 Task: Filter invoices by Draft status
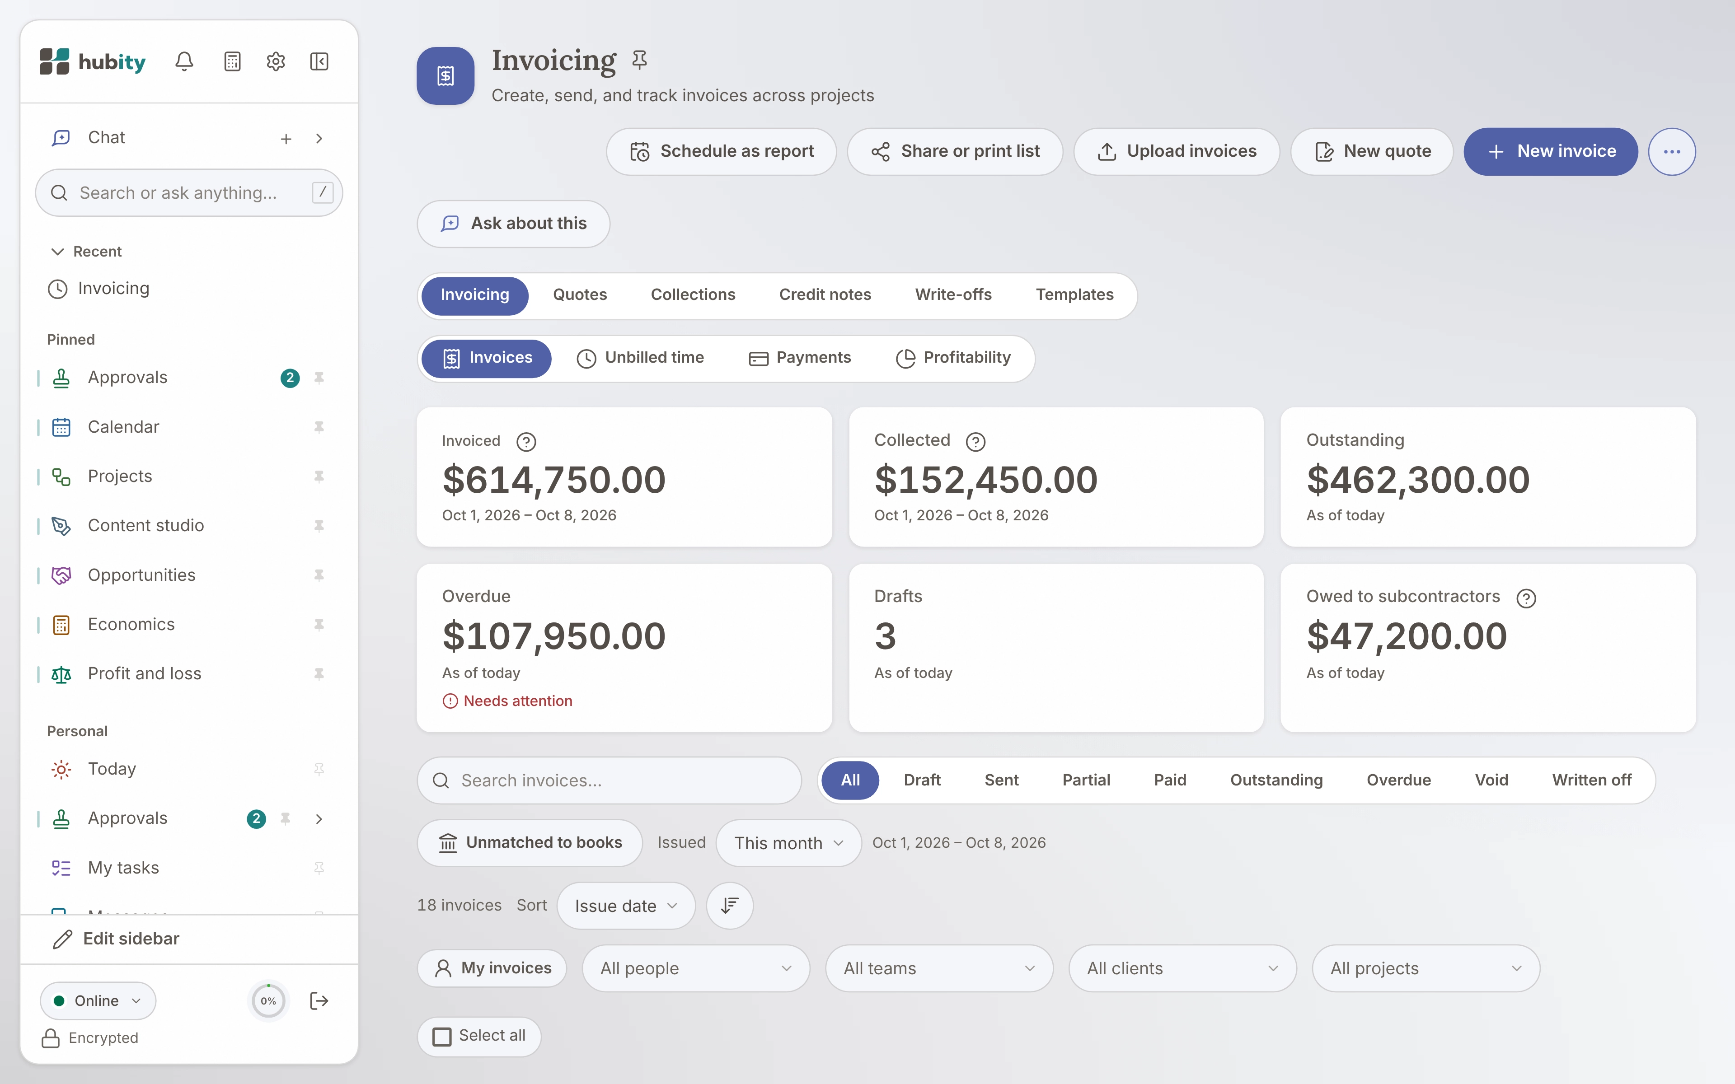[922, 780]
